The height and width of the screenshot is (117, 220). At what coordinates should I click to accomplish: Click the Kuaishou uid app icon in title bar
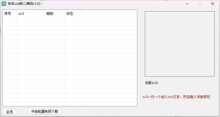click(x=4, y=4)
